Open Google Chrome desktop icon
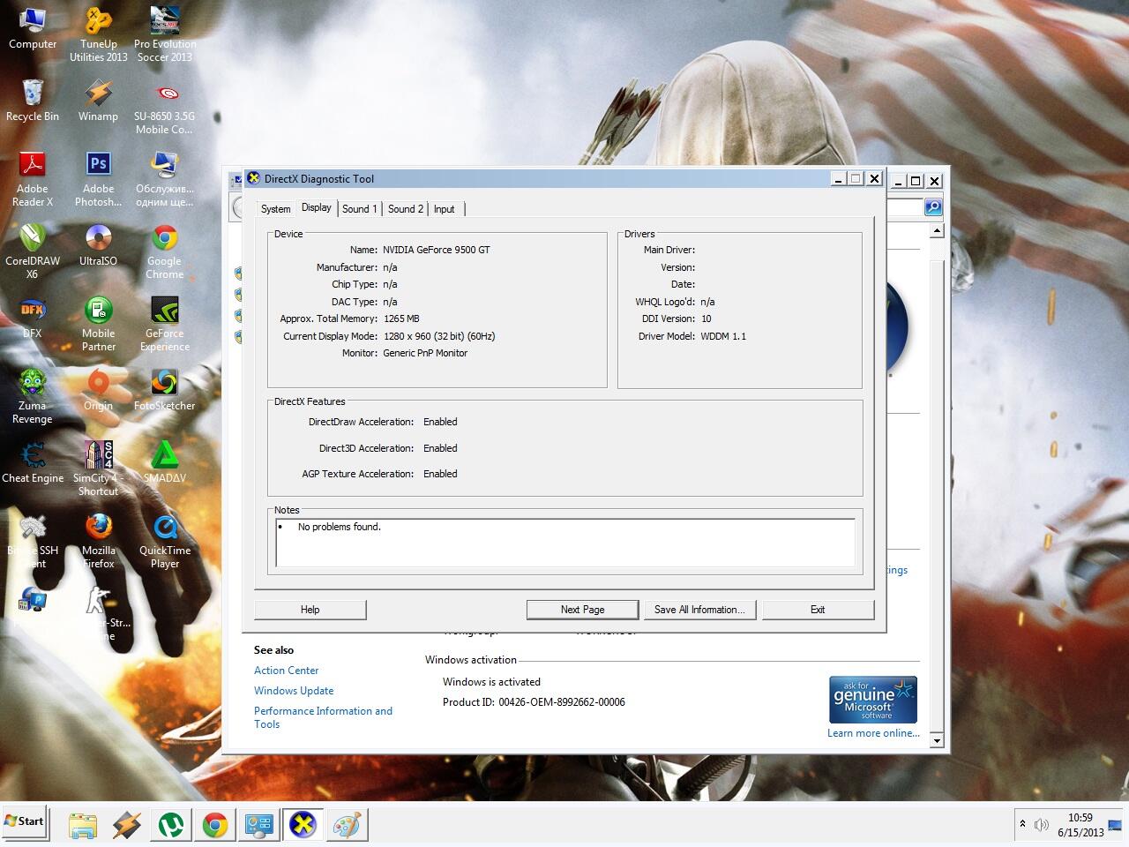This screenshot has height=847, width=1129. click(165, 251)
